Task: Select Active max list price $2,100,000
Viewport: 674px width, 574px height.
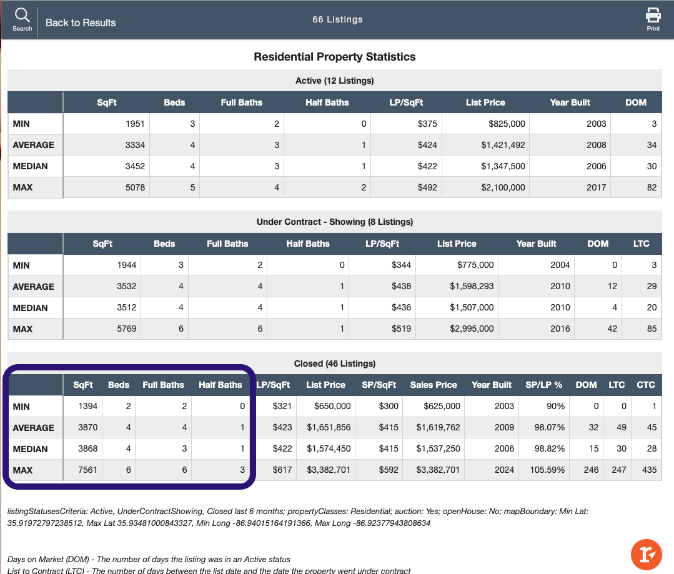Action: [503, 187]
